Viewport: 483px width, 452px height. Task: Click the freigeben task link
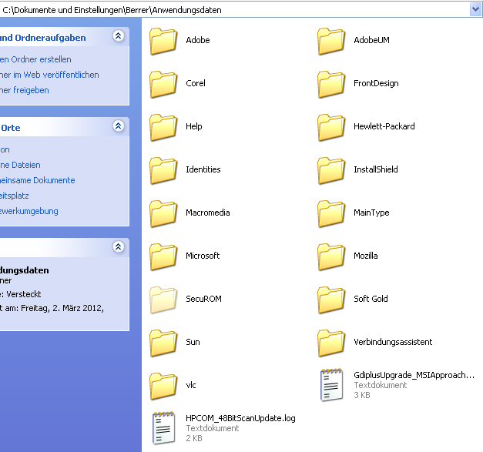[x=25, y=90]
